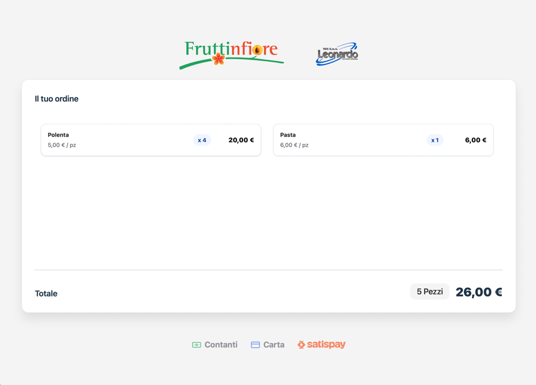Click the blue credit card icon
This screenshot has height=385, width=536.
[256, 345]
